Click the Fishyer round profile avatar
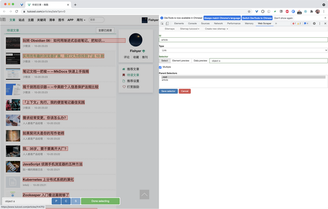The width and height of the screenshot is (328, 209). pos(136,40)
